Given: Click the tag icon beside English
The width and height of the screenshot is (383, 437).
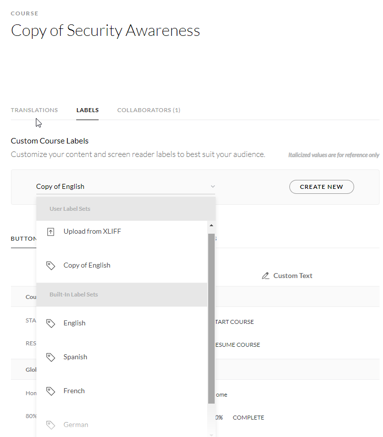Looking at the screenshot, I should (50, 323).
